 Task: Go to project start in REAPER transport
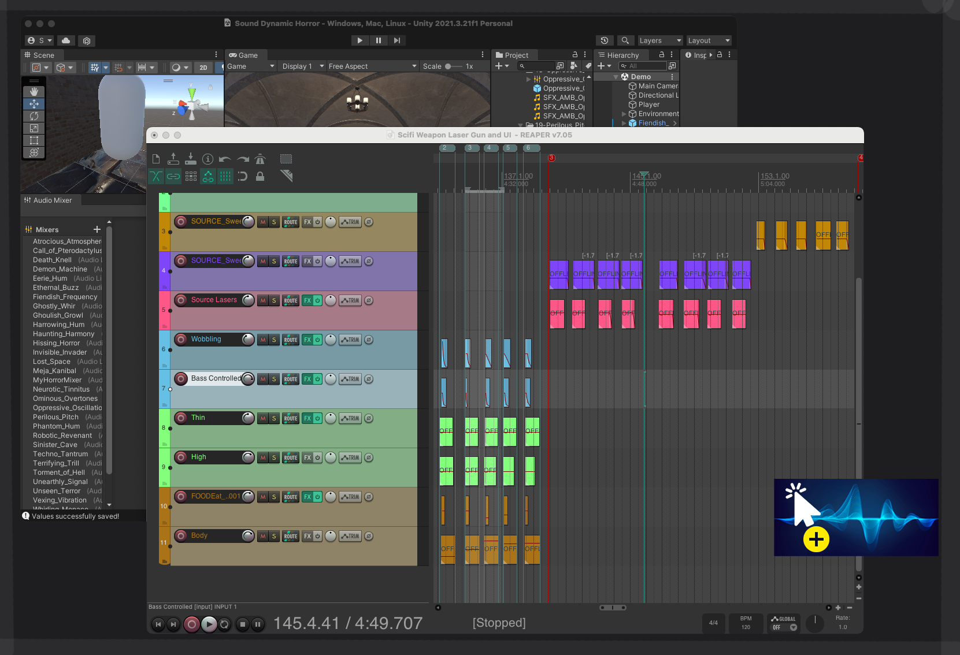click(158, 624)
